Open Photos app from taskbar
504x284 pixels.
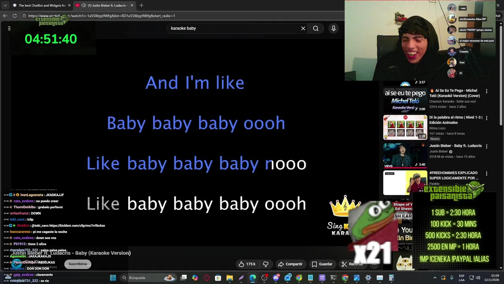tap(357, 278)
